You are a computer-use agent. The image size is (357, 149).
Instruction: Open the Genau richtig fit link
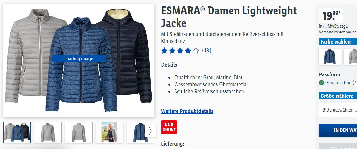(341, 83)
